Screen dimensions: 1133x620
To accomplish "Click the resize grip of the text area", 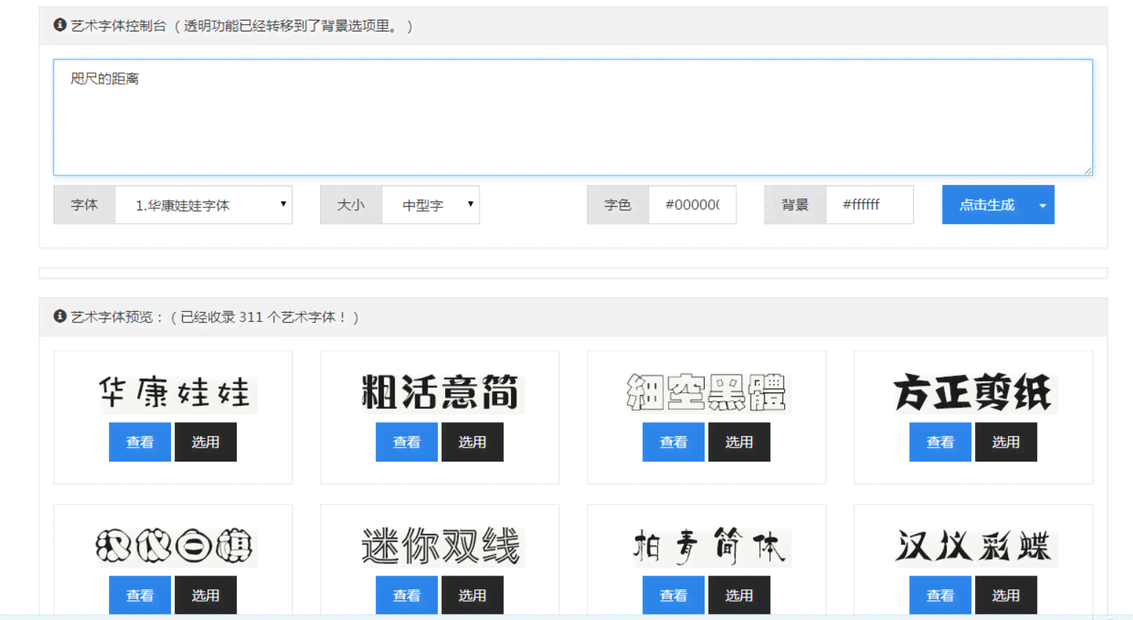I will [1088, 171].
